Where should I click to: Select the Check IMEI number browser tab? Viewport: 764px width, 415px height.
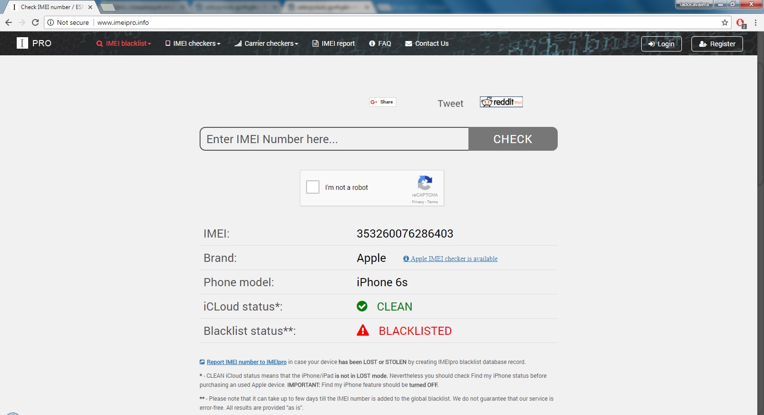50,7
